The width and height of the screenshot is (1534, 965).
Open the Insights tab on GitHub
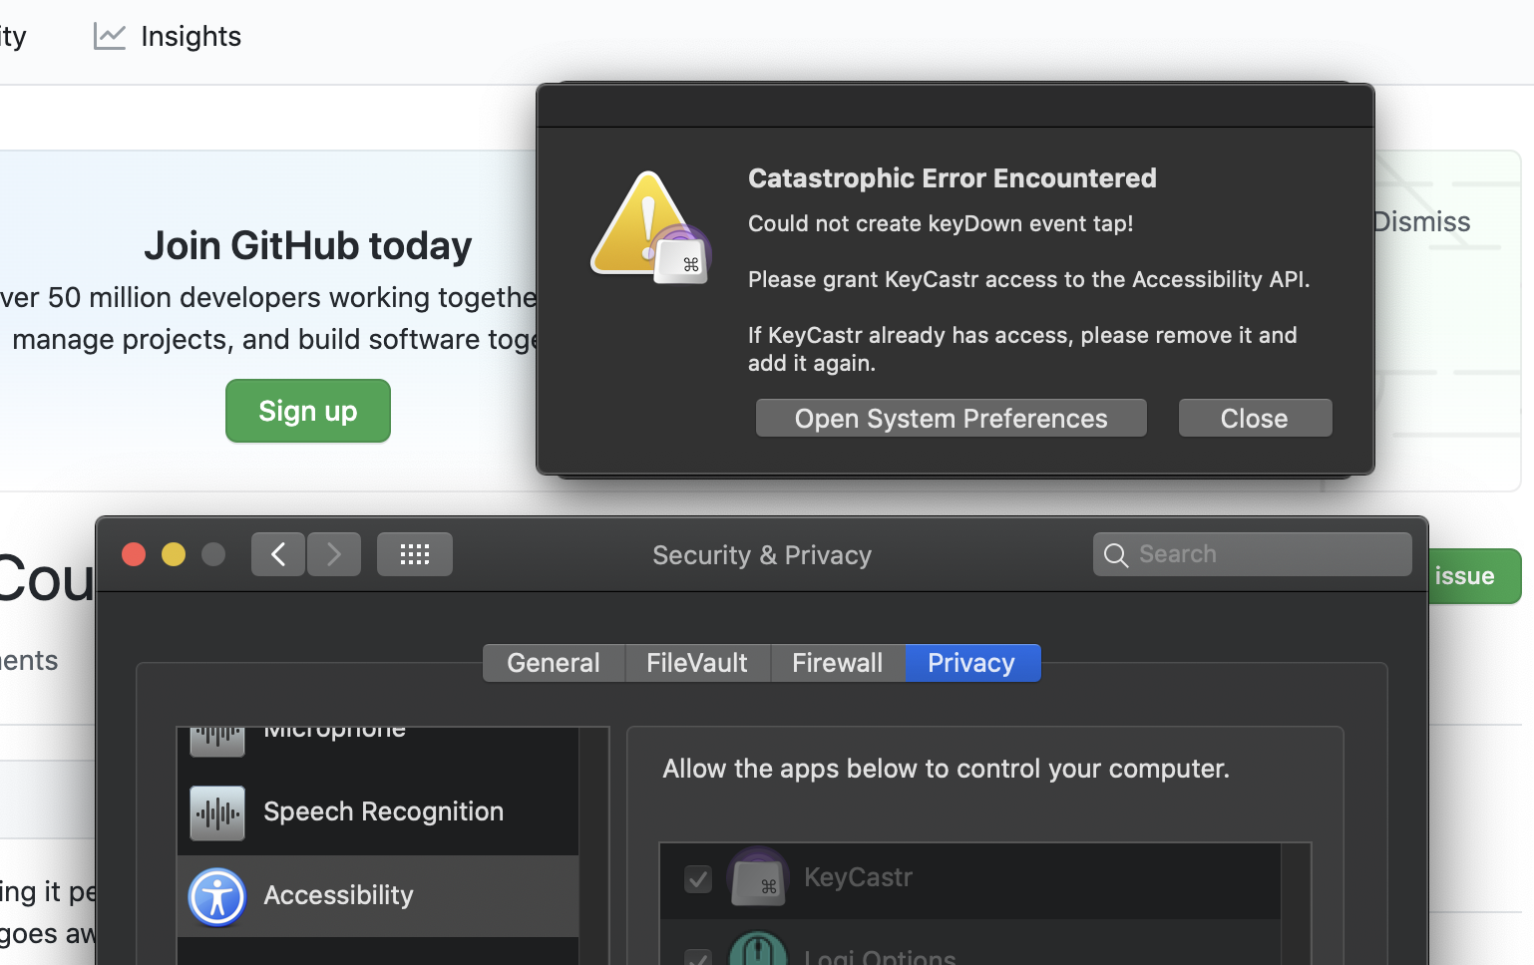point(168,36)
